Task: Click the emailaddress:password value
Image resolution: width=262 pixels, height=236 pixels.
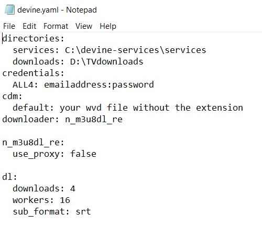Action: 99,85
